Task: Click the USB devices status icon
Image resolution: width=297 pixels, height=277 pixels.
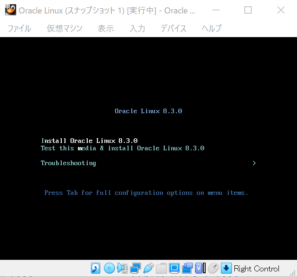Action: (x=148, y=268)
